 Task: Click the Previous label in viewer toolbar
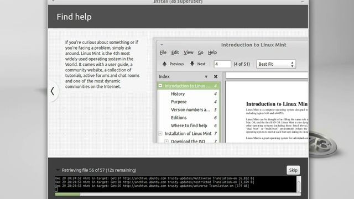tap(176, 64)
